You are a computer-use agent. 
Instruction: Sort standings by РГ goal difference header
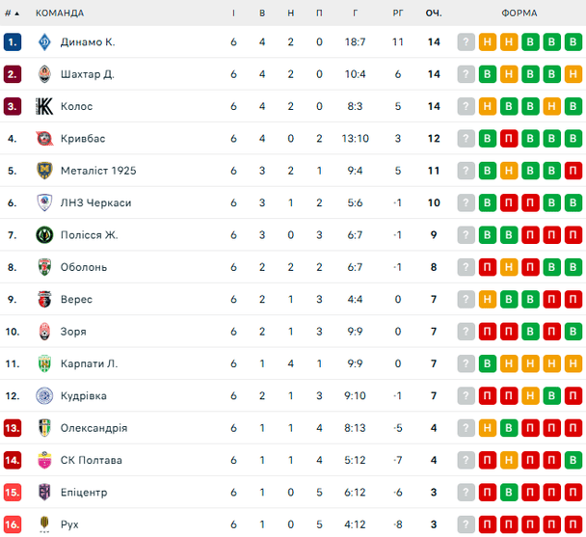pyautogui.click(x=397, y=13)
